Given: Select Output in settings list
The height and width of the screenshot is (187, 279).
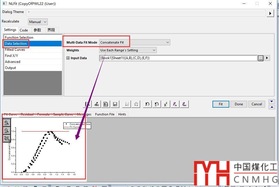Looking at the screenshot, I should [x=33, y=68].
